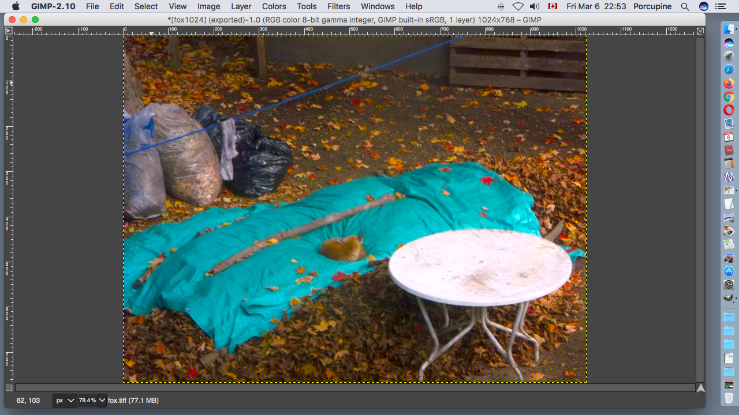Click the date and time Fri Mar 6 22:53
739x415 pixels.
[x=596, y=6]
